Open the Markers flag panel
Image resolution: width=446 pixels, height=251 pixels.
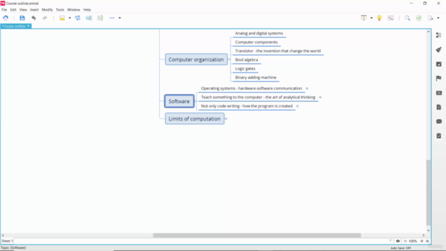click(439, 78)
